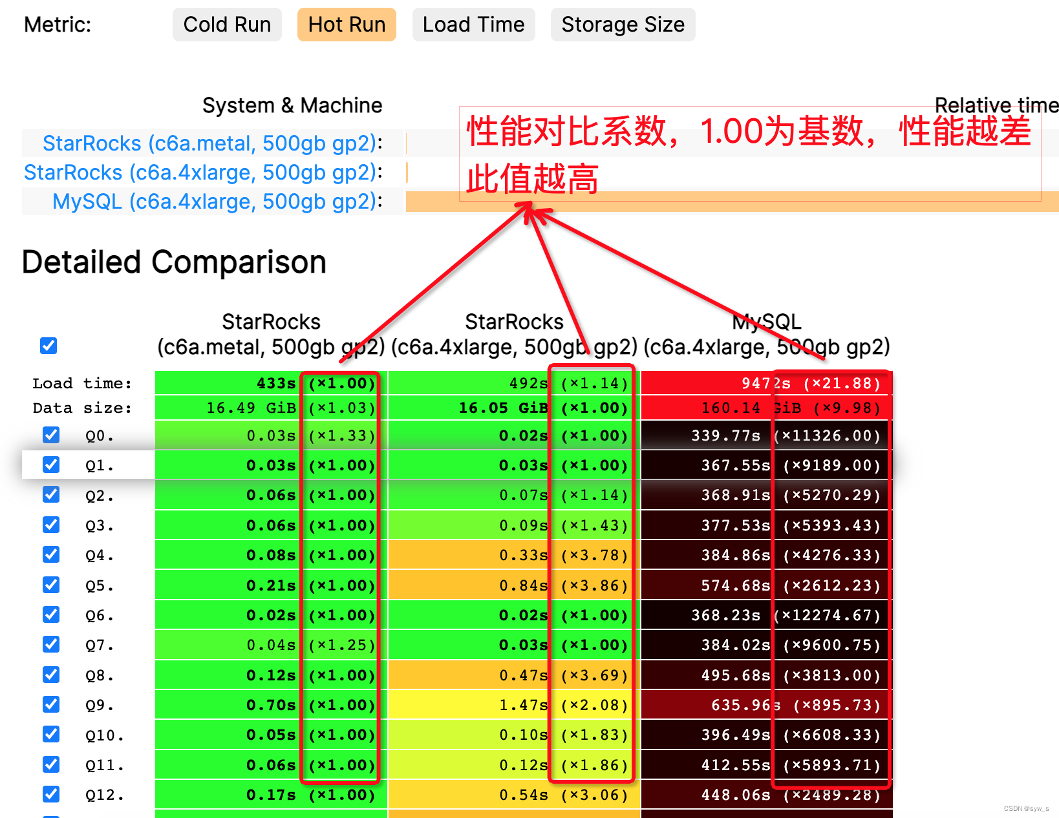Click MySQL Q3 377.53s cell
Screen dimensions: 1059x818
click(767, 525)
